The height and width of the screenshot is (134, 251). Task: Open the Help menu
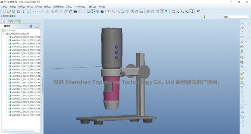pyautogui.click(x=102, y=7)
